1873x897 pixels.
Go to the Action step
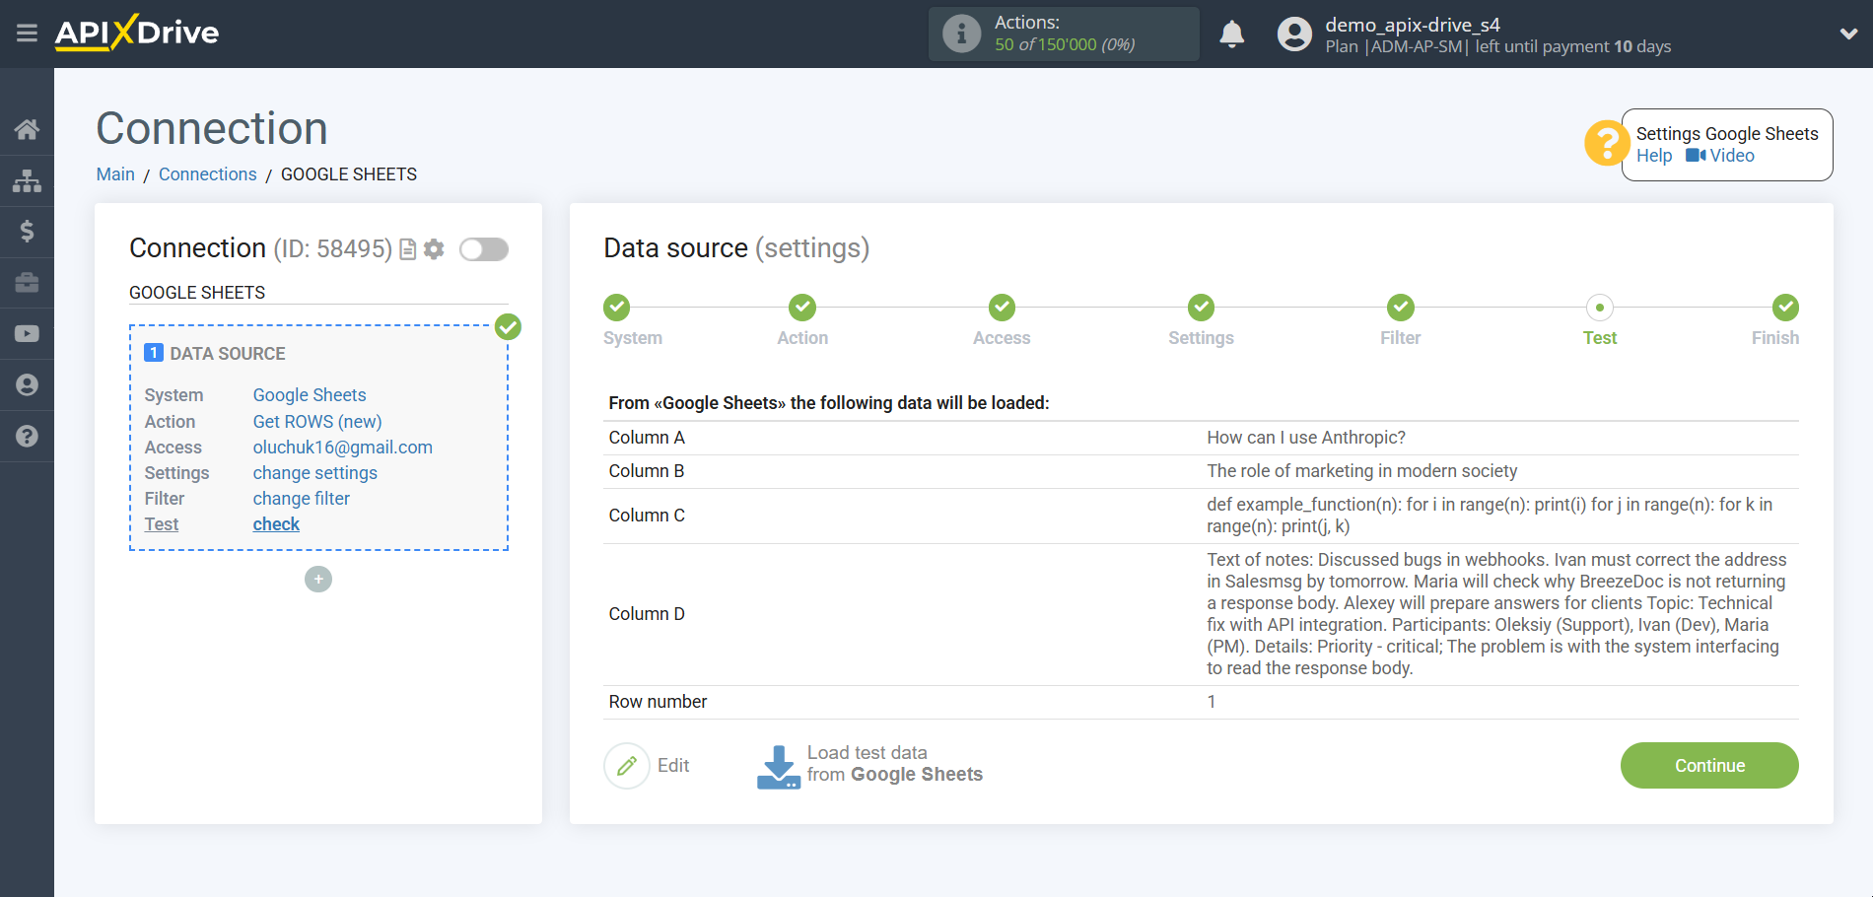click(802, 308)
